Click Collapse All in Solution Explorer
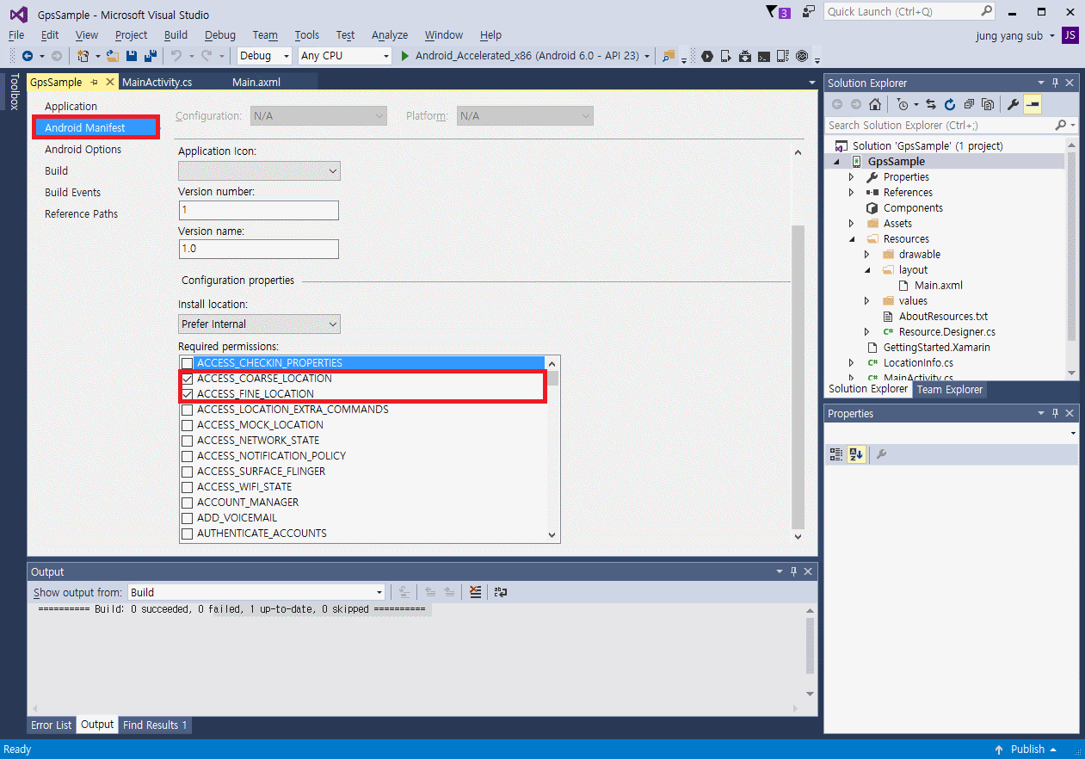The width and height of the screenshot is (1085, 759). click(x=969, y=104)
